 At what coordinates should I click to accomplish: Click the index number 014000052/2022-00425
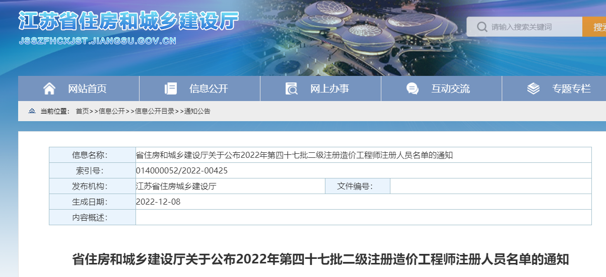(x=182, y=170)
